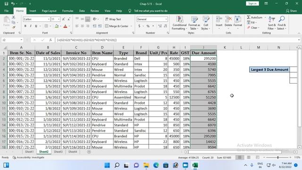Open the font name Calibri dropdown
Image resolution: width=302 pixels, height=170 pixels.
(49, 19)
